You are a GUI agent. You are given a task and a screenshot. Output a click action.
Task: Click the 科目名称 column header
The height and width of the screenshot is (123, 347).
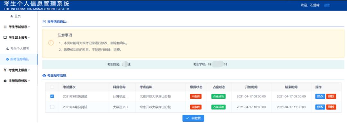point(119,87)
